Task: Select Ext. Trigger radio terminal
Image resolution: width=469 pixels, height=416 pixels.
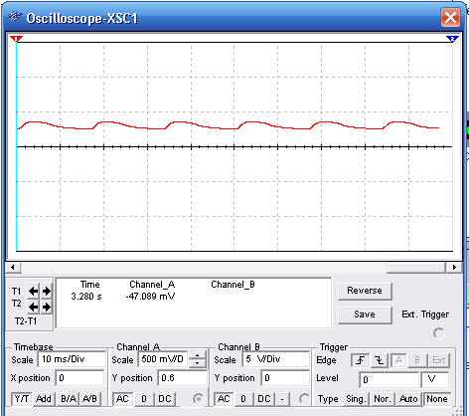Action: 439,332
